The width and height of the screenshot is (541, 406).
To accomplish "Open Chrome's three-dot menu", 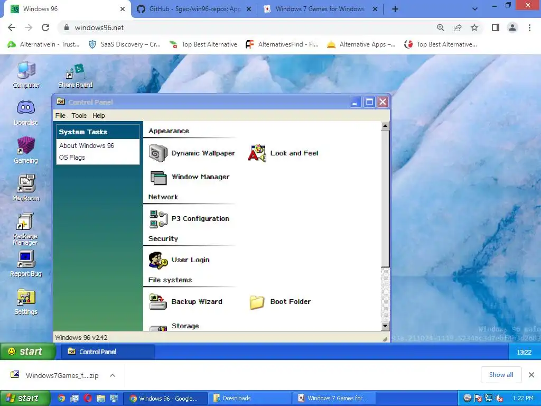I will [529, 27].
